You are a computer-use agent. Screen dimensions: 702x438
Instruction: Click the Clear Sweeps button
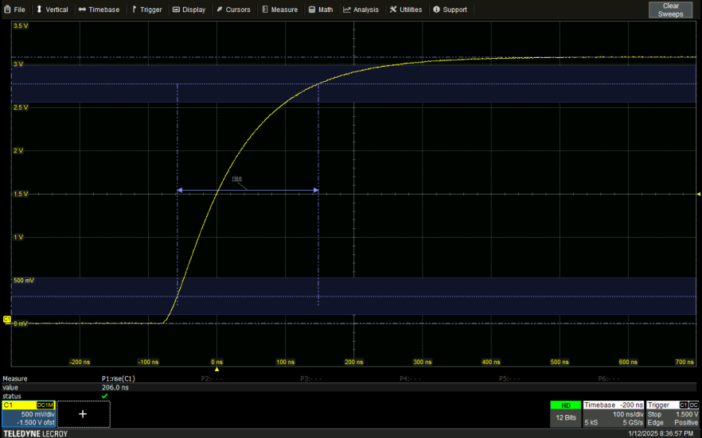point(670,10)
